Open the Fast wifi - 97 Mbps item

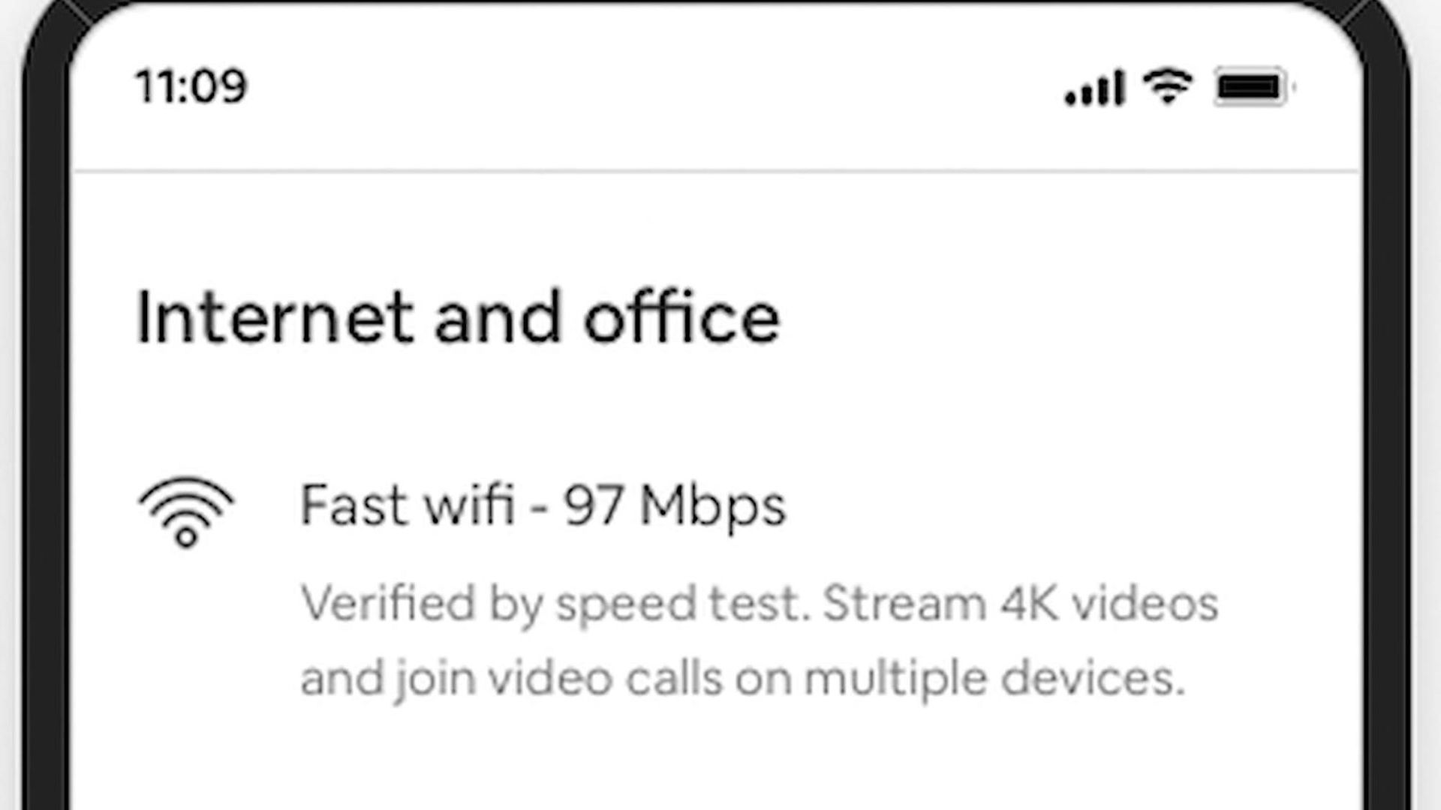tap(543, 506)
